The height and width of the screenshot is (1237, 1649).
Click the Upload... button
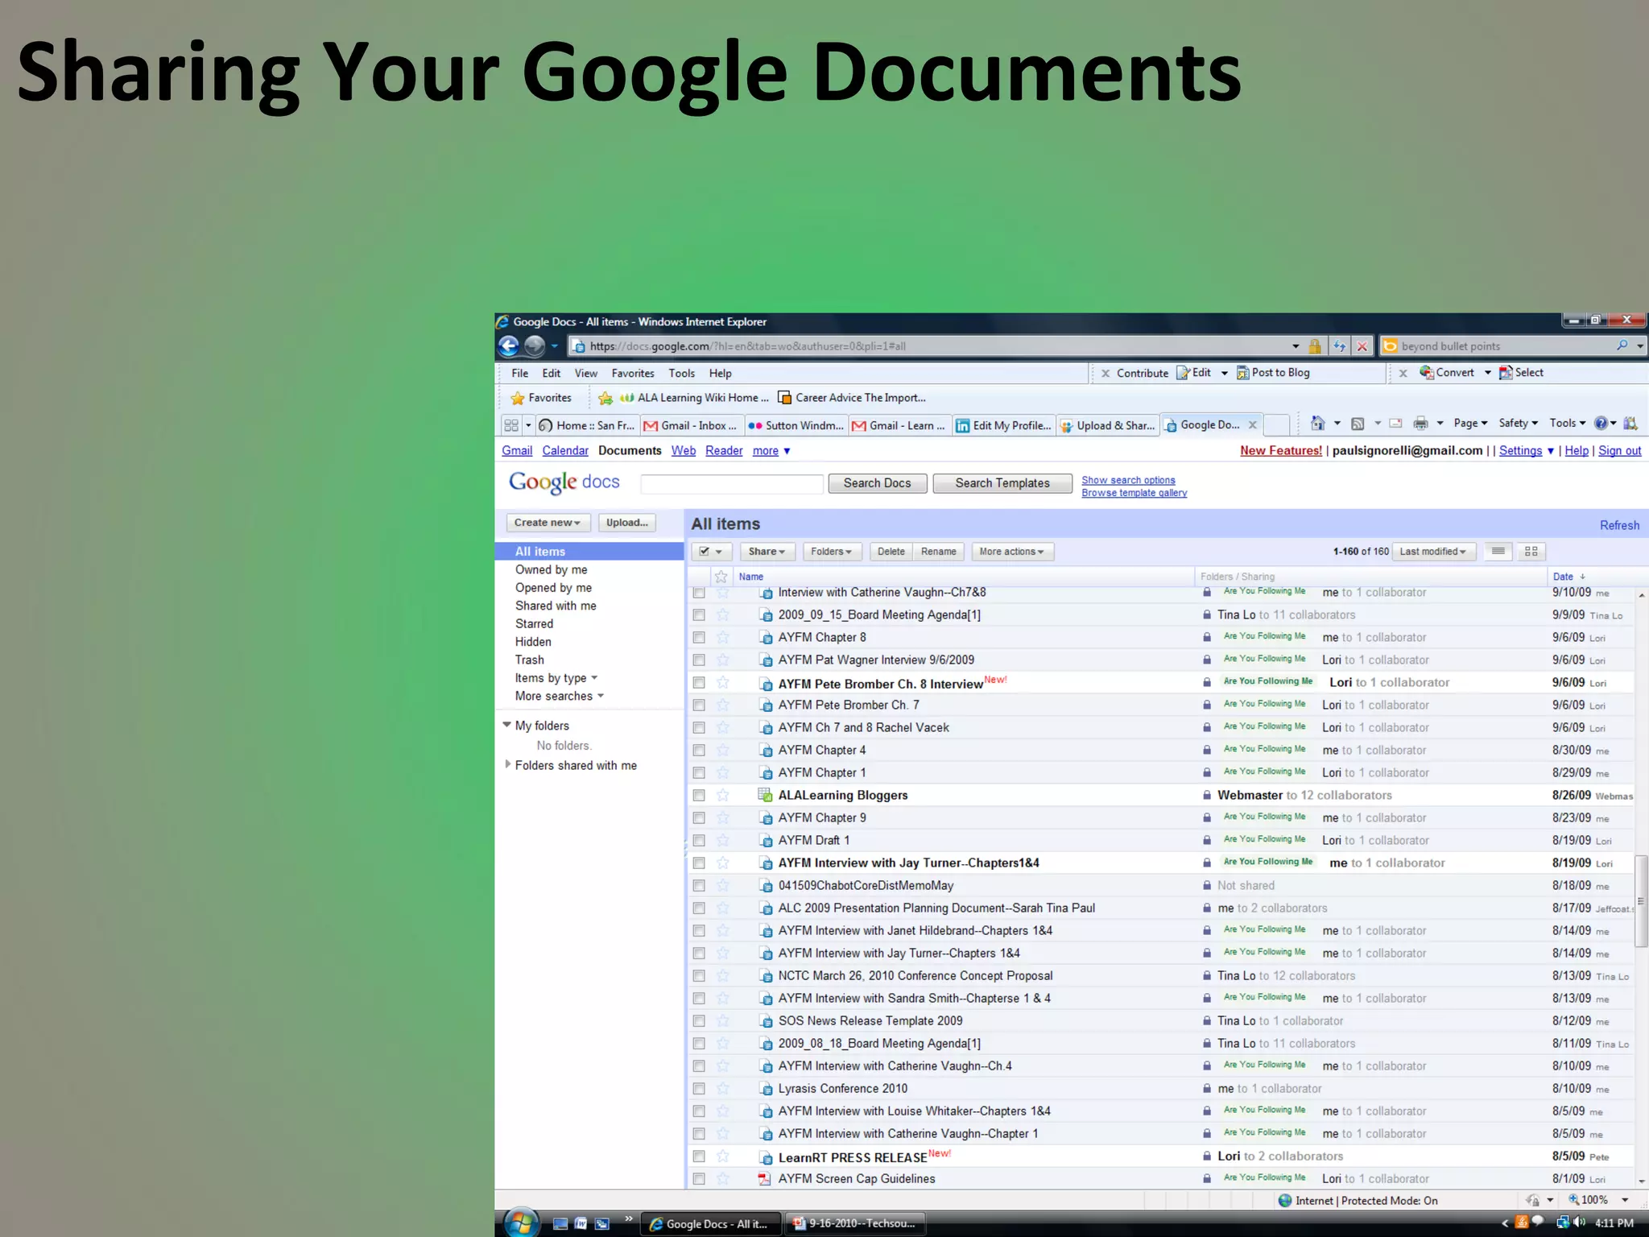(626, 523)
